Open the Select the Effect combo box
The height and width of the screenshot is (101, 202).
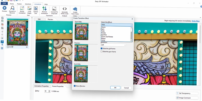coord(117,25)
